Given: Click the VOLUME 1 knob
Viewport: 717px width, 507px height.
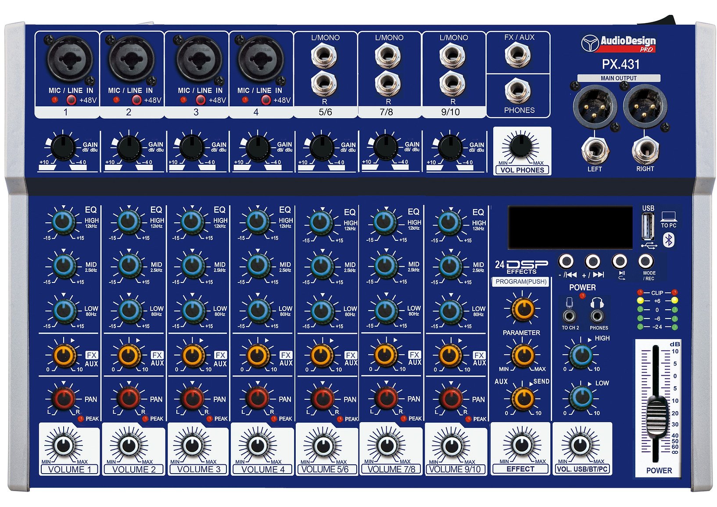Looking at the screenshot, I should point(65,445).
